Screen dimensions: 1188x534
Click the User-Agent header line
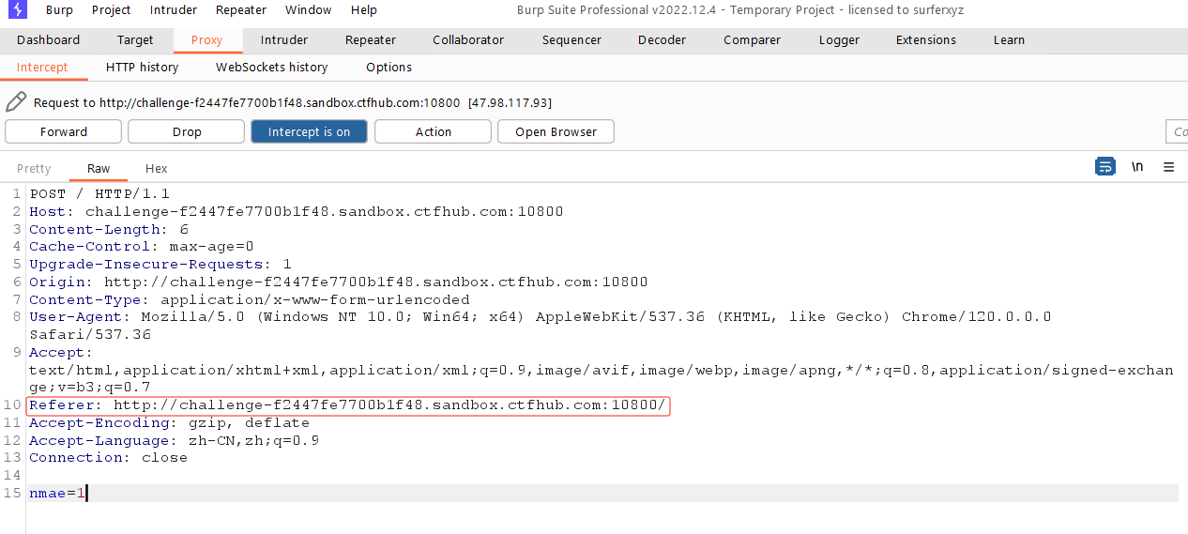tap(541, 326)
